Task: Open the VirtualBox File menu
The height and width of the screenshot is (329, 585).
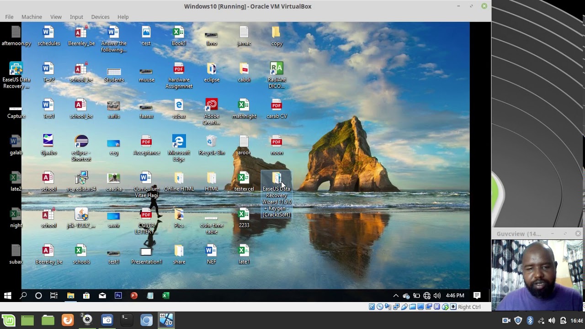Action: [9, 17]
